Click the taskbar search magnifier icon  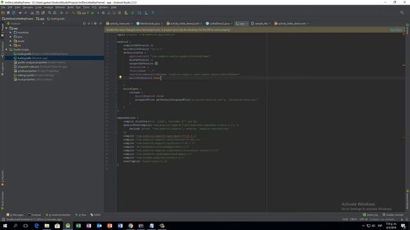click(x=15, y=226)
